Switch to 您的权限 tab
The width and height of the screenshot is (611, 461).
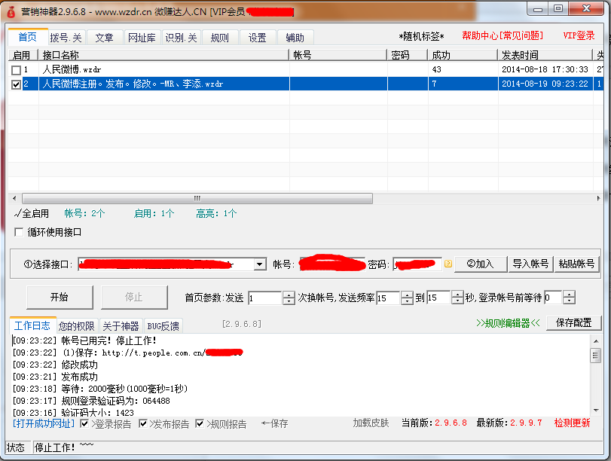[77, 326]
